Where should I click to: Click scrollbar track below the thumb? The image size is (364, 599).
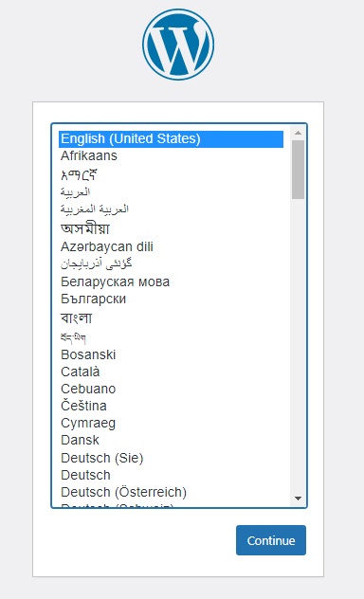299,346
